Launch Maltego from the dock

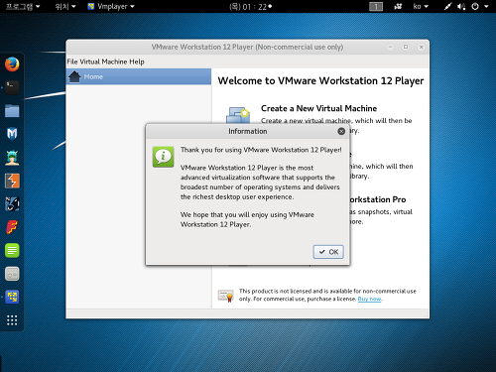[x=12, y=204]
